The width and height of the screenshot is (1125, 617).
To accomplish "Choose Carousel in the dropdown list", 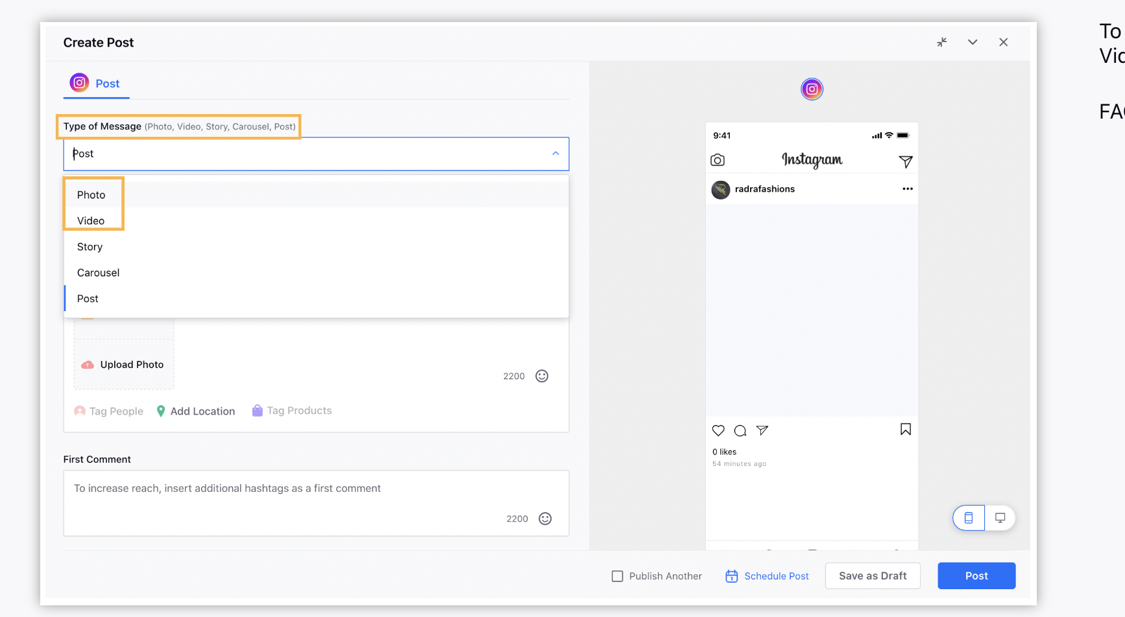I will click(x=316, y=272).
